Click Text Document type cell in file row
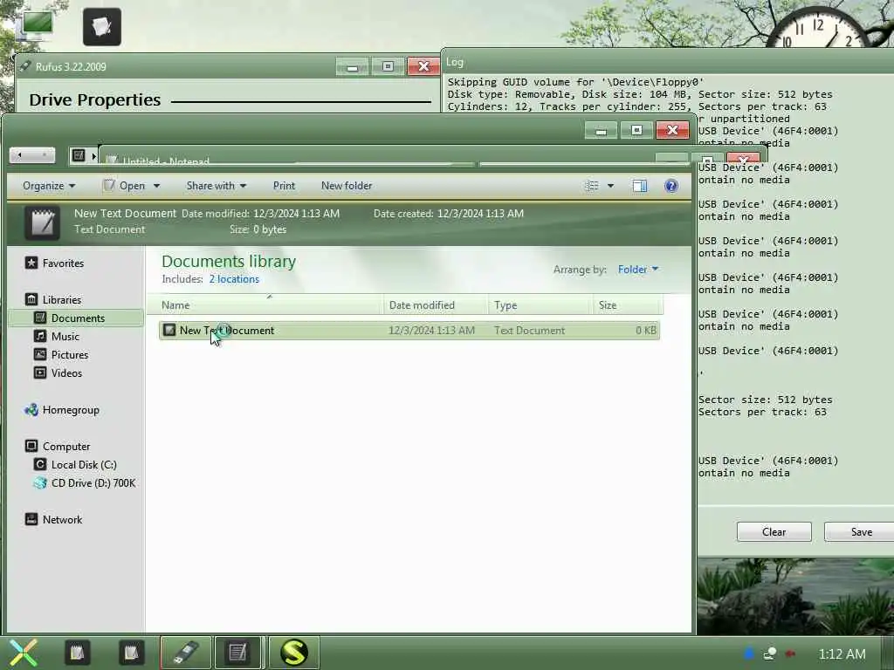The image size is (894, 670). [530, 331]
